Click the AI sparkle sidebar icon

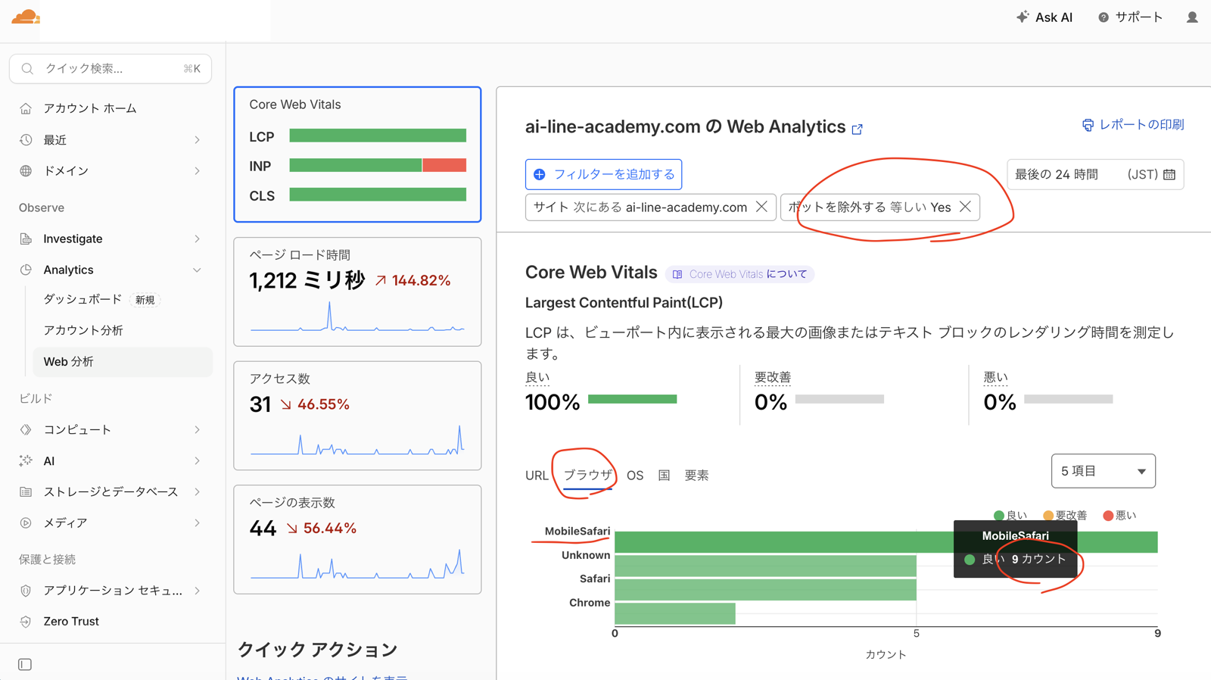point(26,460)
